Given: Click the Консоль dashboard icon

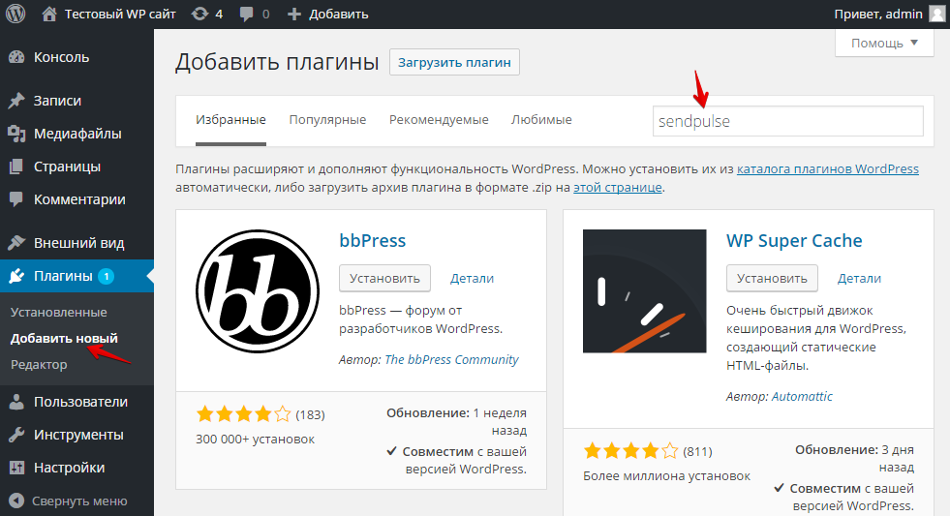Looking at the screenshot, I should [x=17, y=57].
